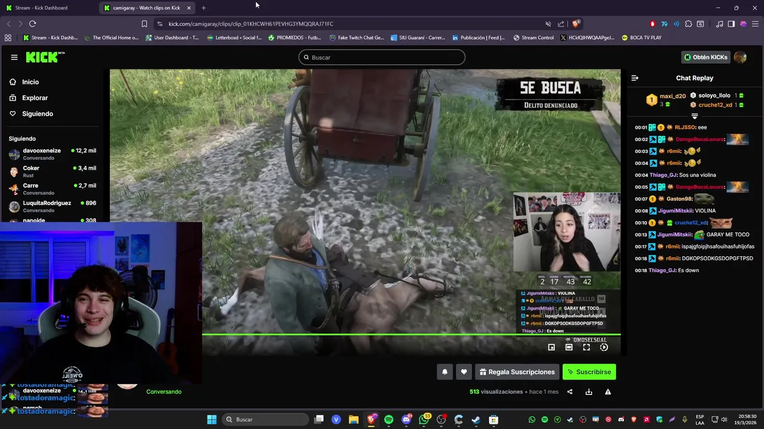The height and width of the screenshot is (429, 764).
Task: Open Microsoft Store from the taskbar
Action: pos(494,419)
